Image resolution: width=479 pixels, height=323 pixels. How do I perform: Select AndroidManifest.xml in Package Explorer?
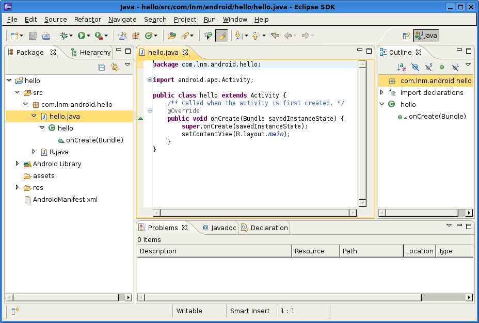[61, 200]
